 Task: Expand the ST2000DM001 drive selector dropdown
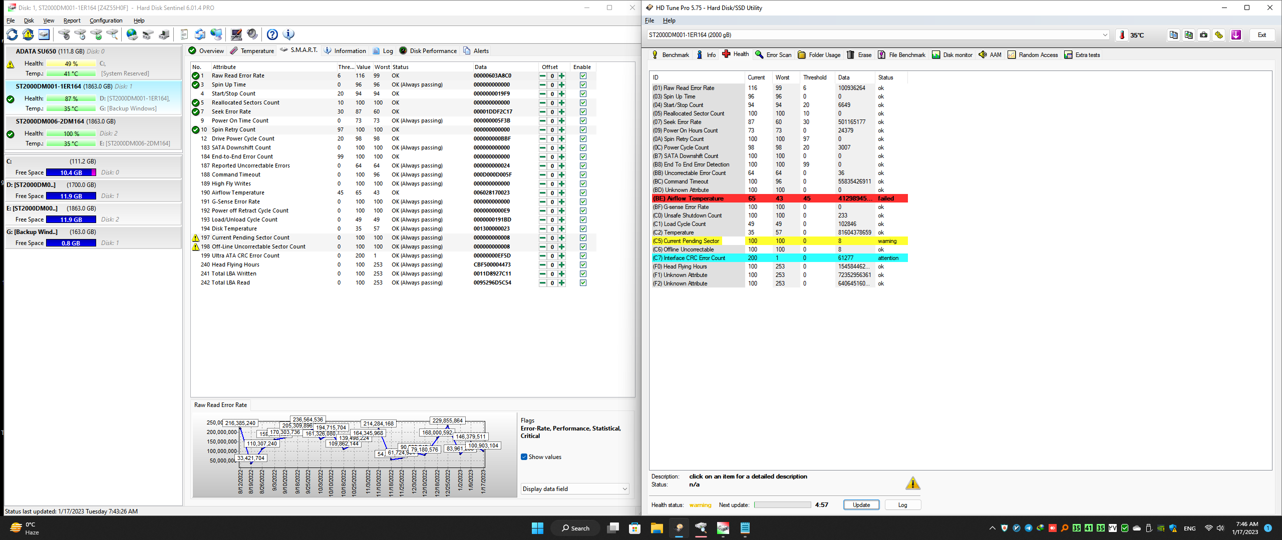1105,35
